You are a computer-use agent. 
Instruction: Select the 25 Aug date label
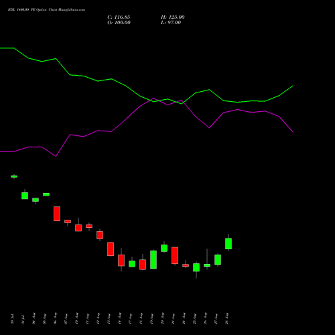pos(194,318)
